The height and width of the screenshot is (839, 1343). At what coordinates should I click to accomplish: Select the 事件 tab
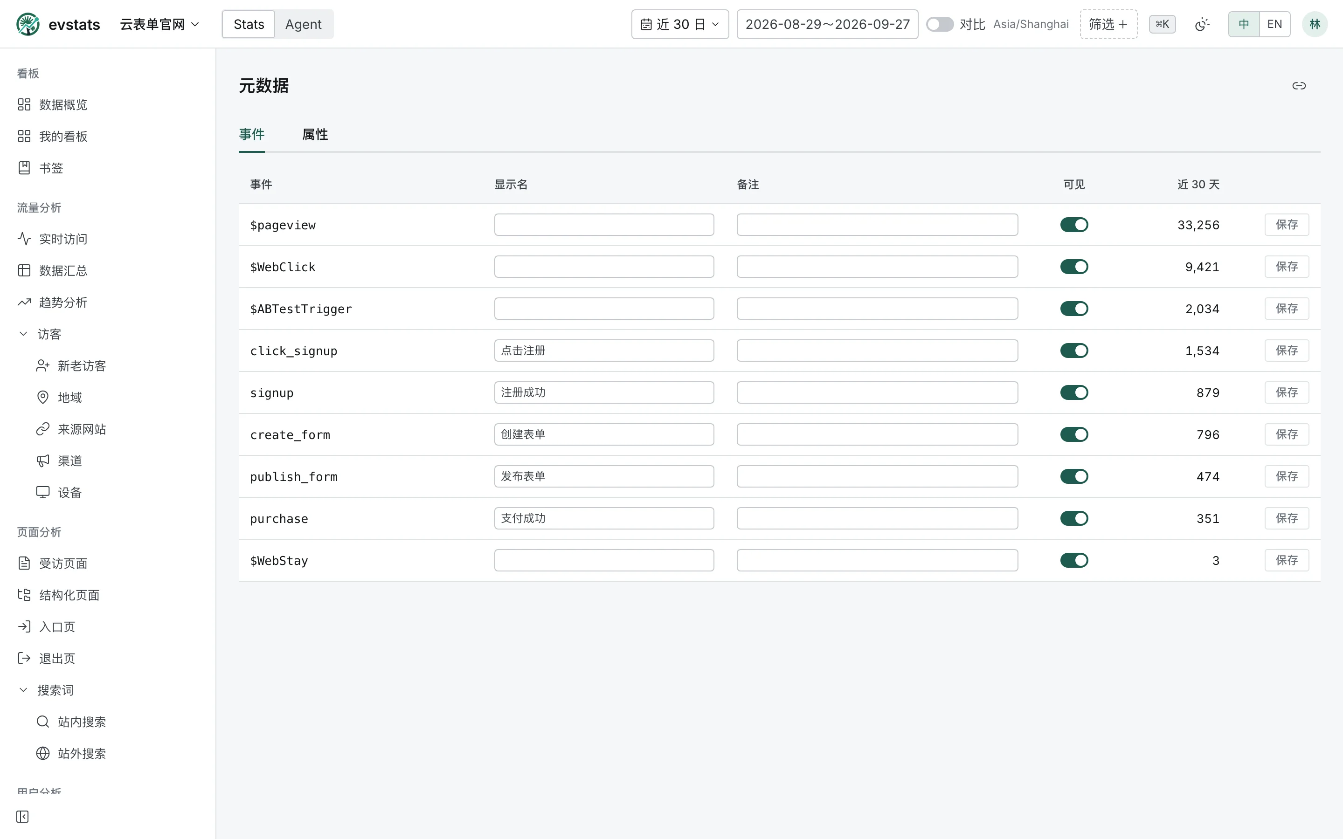point(251,134)
